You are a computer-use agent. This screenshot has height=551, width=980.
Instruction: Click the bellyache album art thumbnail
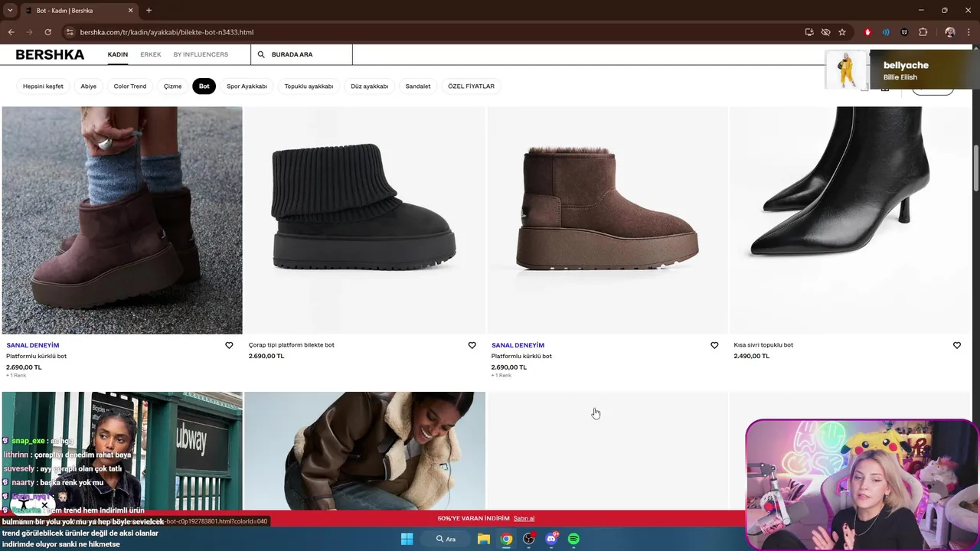pyautogui.click(x=847, y=70)
